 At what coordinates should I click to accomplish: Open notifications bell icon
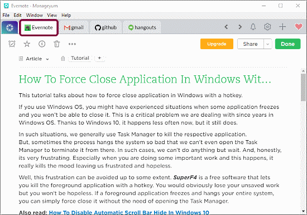[253, 27]
